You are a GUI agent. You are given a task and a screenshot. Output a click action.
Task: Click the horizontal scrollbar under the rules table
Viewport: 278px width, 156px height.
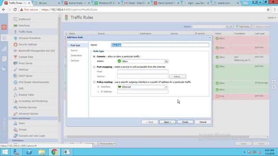click(158, 137)
